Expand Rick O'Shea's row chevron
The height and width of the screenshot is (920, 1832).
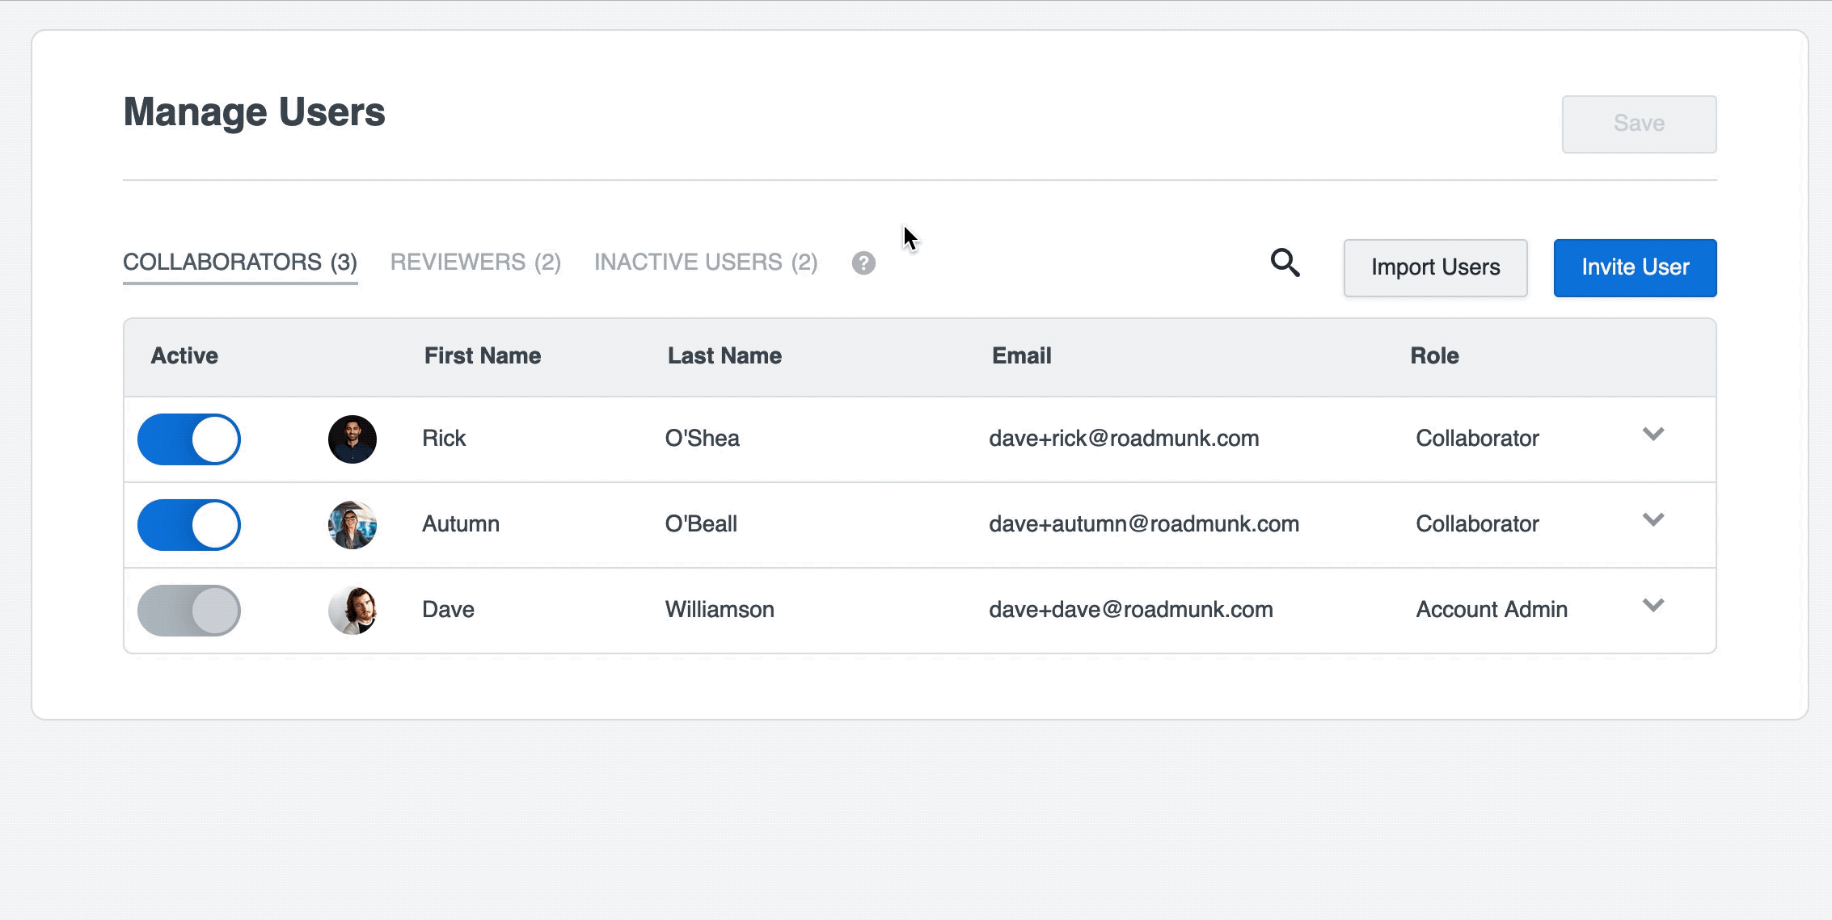coord(1653,434)
